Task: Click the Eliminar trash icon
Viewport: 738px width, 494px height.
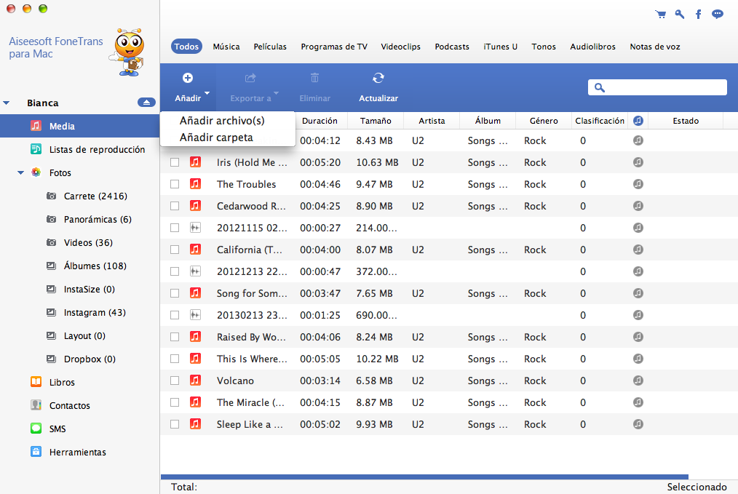Action: (315, 78)
